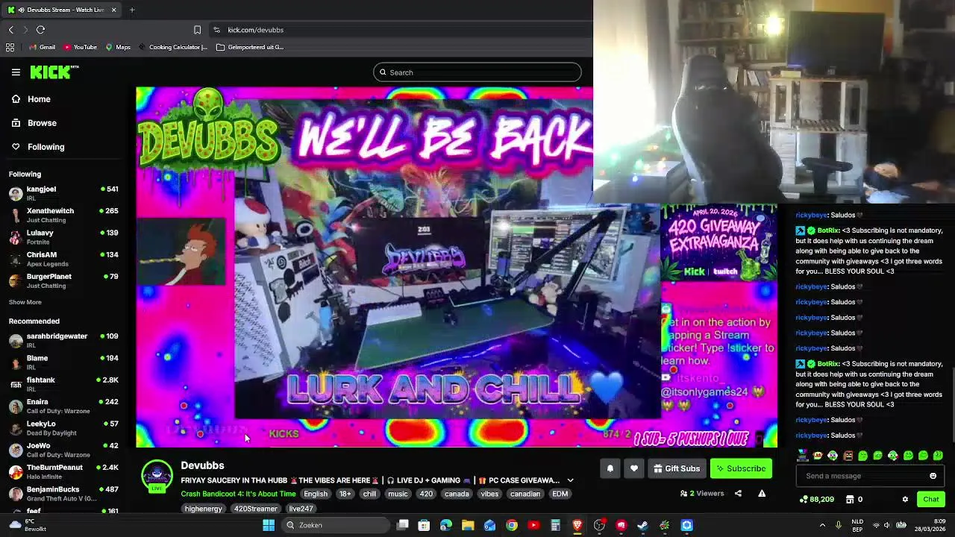
Task: Open recommended channel fishtank
Action: coord(64,384)
